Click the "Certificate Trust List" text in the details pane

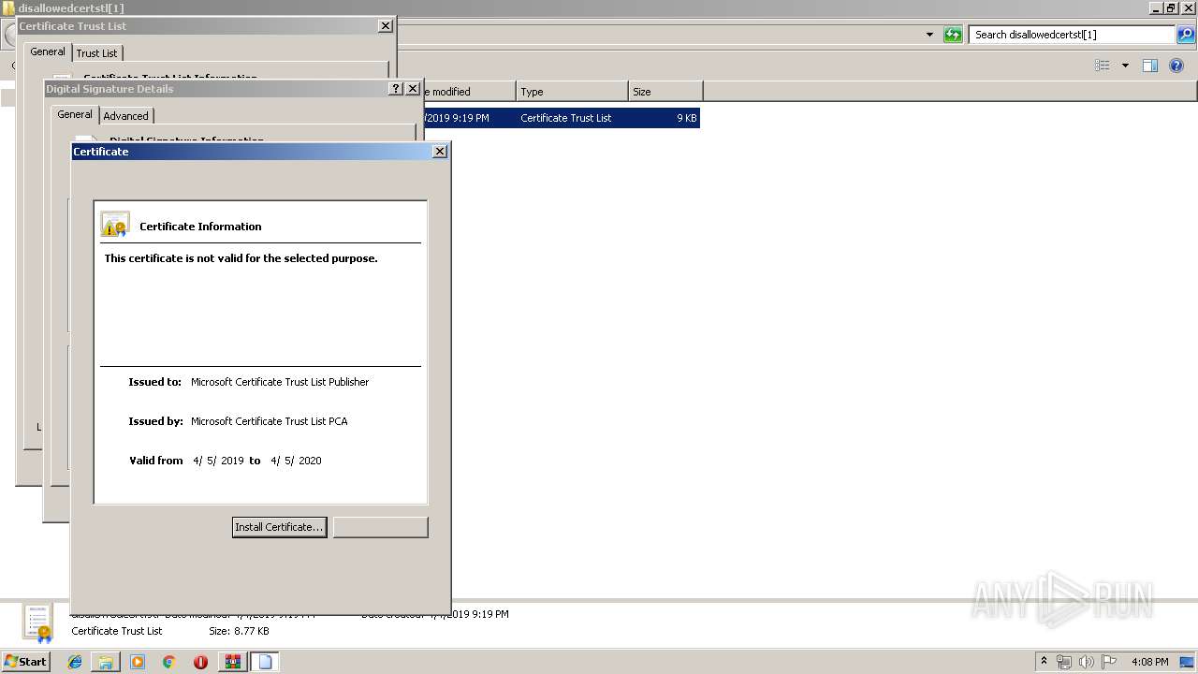point(117,631)
